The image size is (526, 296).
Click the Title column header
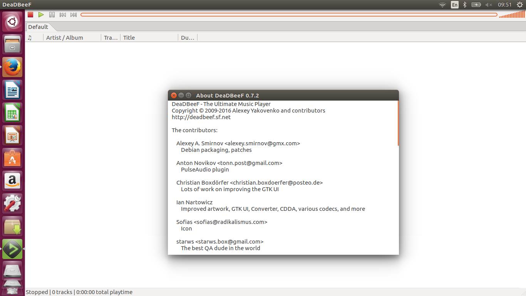coord(149,37)
